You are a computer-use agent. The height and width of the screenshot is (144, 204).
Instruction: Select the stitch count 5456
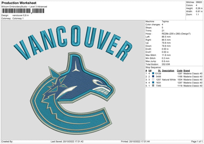point(158,76)
